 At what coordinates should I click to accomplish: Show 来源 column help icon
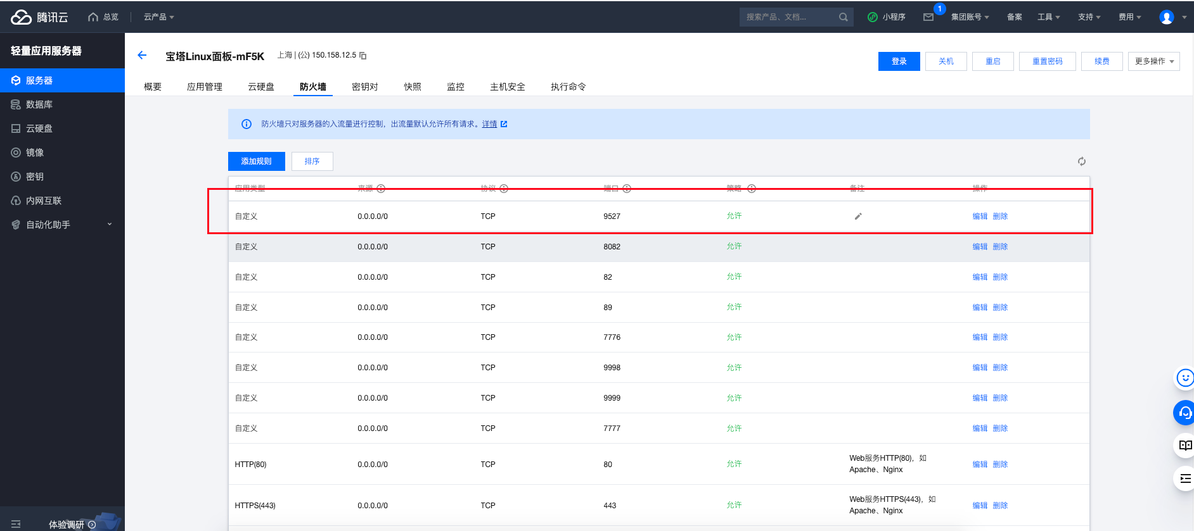(381, 189)
